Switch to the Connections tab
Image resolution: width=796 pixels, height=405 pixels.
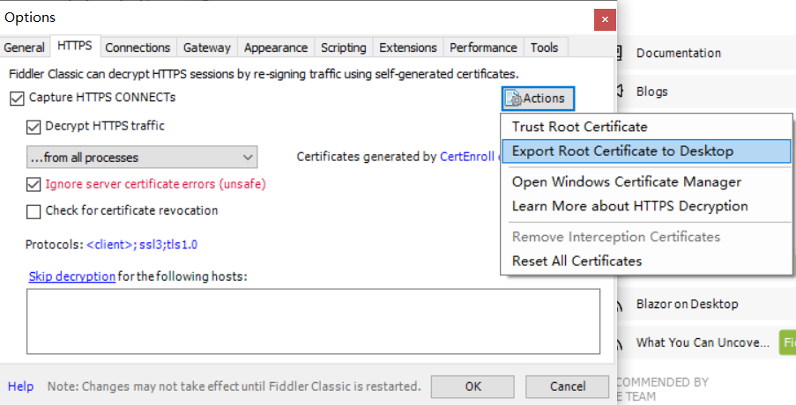pyautogui.click(x=138, y=48)
